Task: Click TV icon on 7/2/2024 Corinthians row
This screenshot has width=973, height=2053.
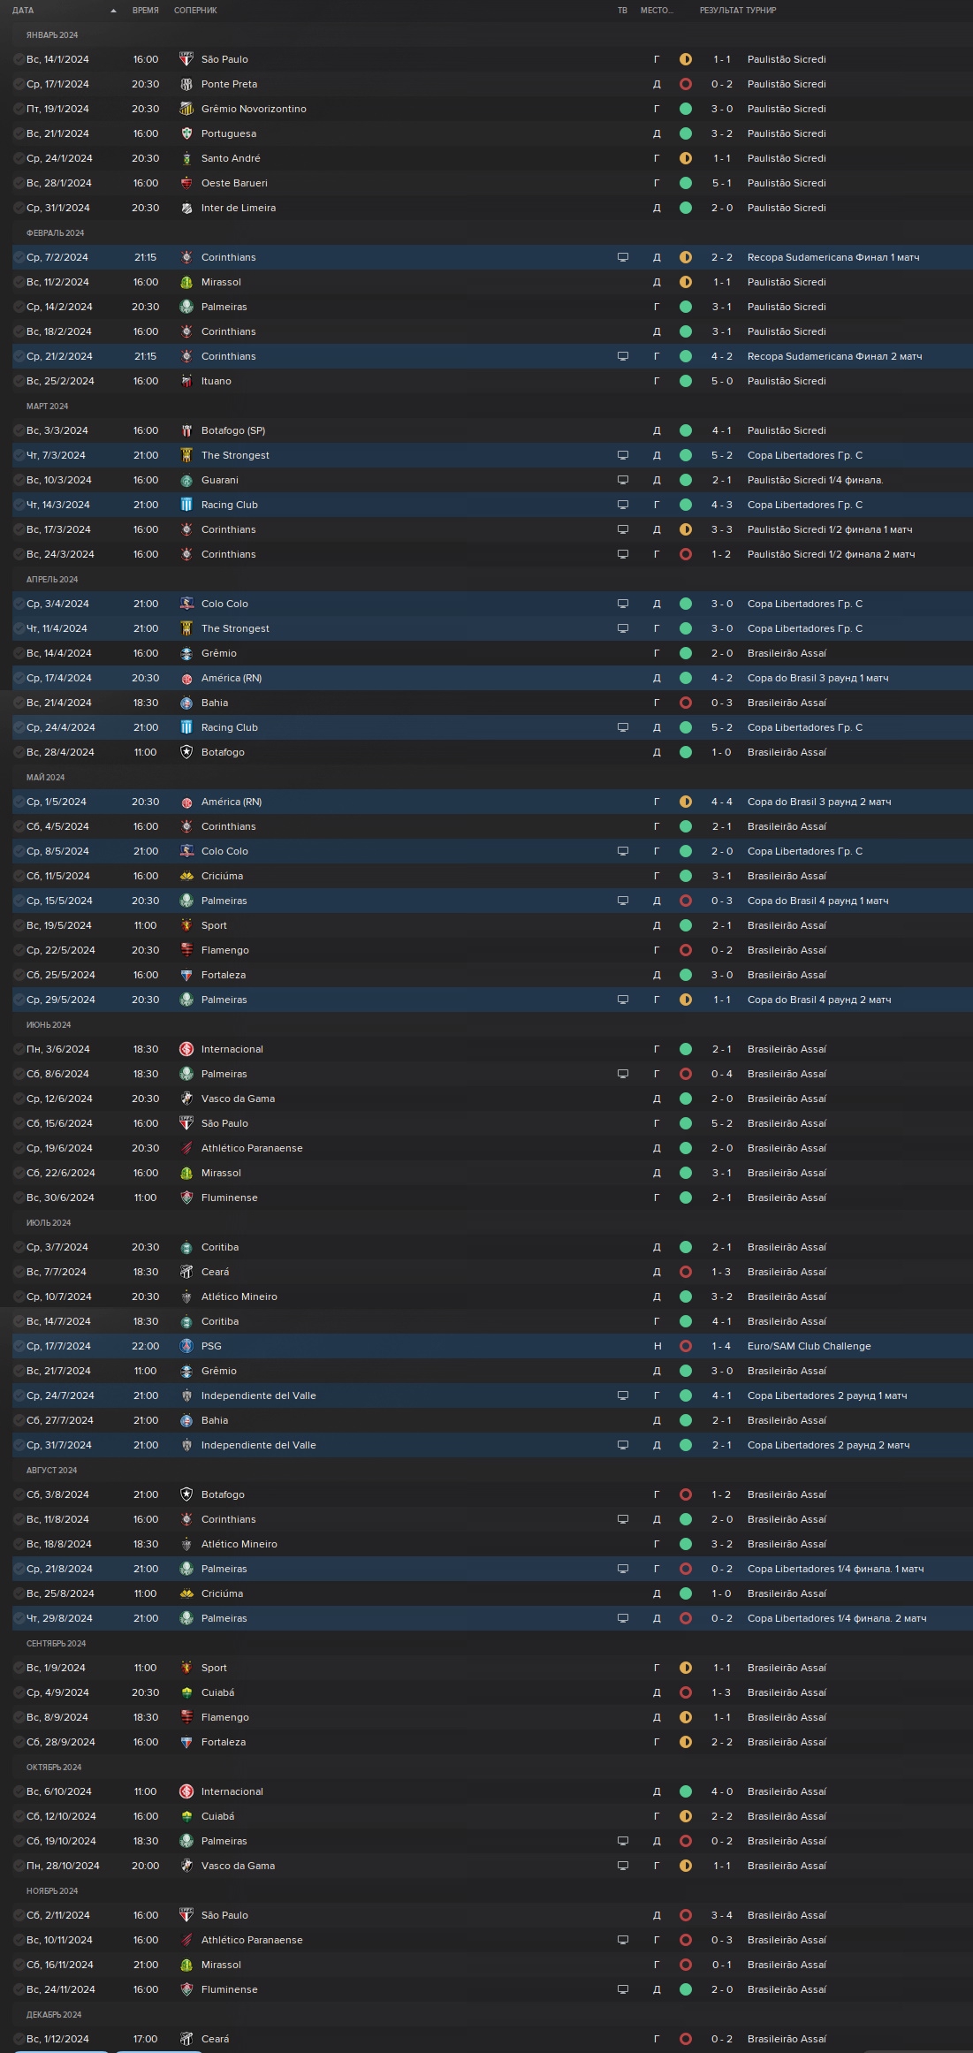Action: [623, 257]
